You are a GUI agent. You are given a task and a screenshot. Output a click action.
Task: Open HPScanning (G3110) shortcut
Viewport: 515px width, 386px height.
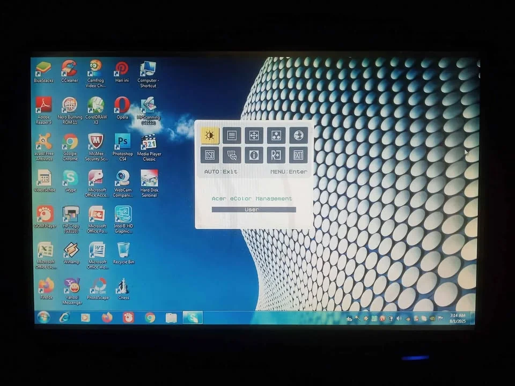(x=149, y=111)
